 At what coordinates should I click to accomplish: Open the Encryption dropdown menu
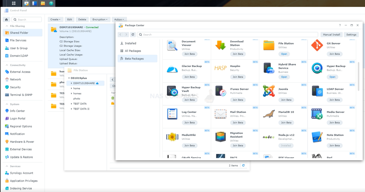coord(100,20)
